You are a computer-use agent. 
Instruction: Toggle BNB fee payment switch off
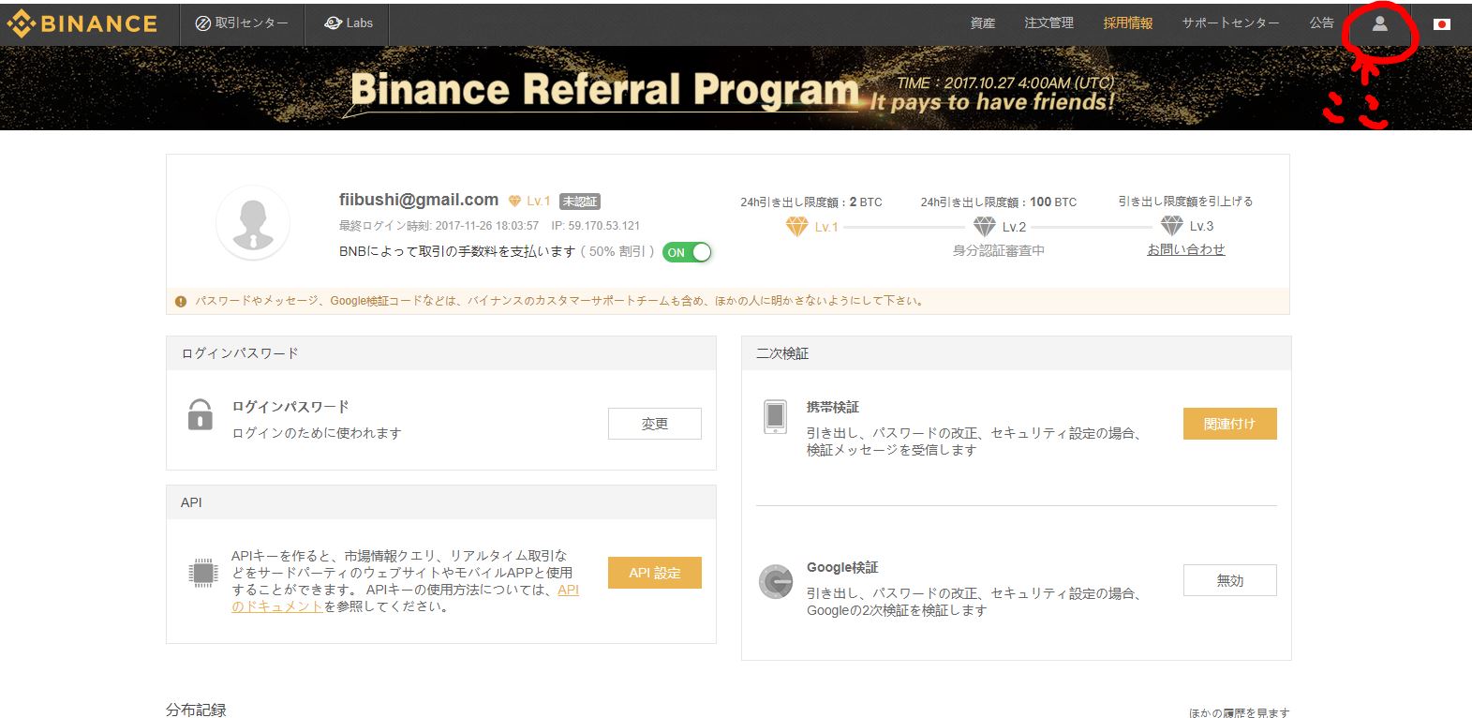click(687, 252)
